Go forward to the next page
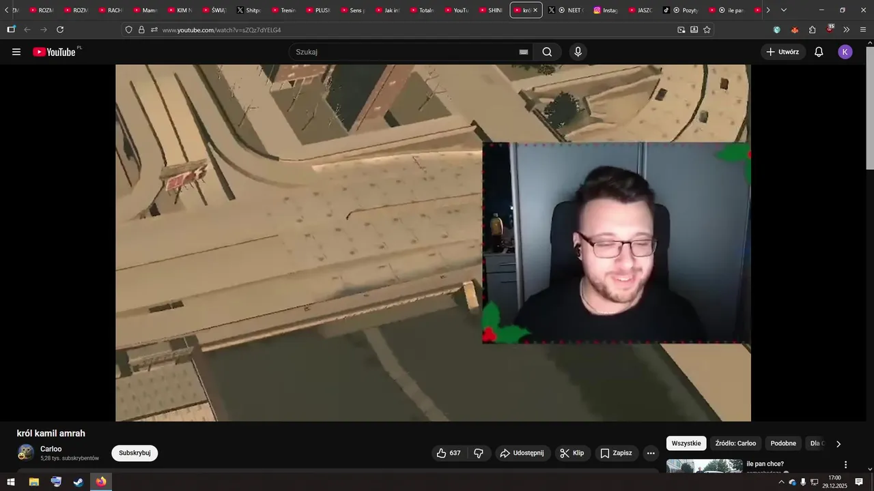874x491 pixels. pyautogui.click(x=44, y=29)
